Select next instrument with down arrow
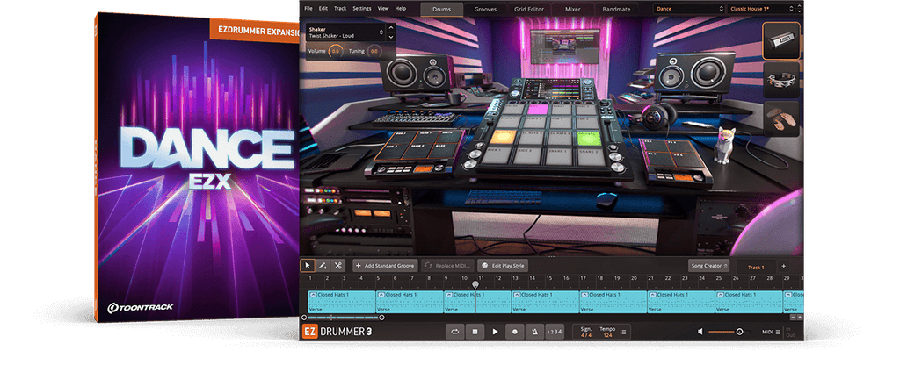 pos(391,37)
